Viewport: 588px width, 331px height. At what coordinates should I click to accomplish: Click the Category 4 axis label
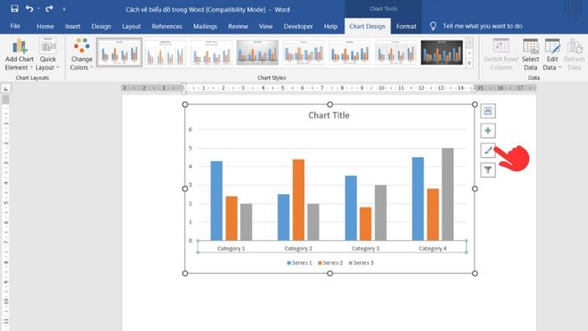[x=433, y=249]
